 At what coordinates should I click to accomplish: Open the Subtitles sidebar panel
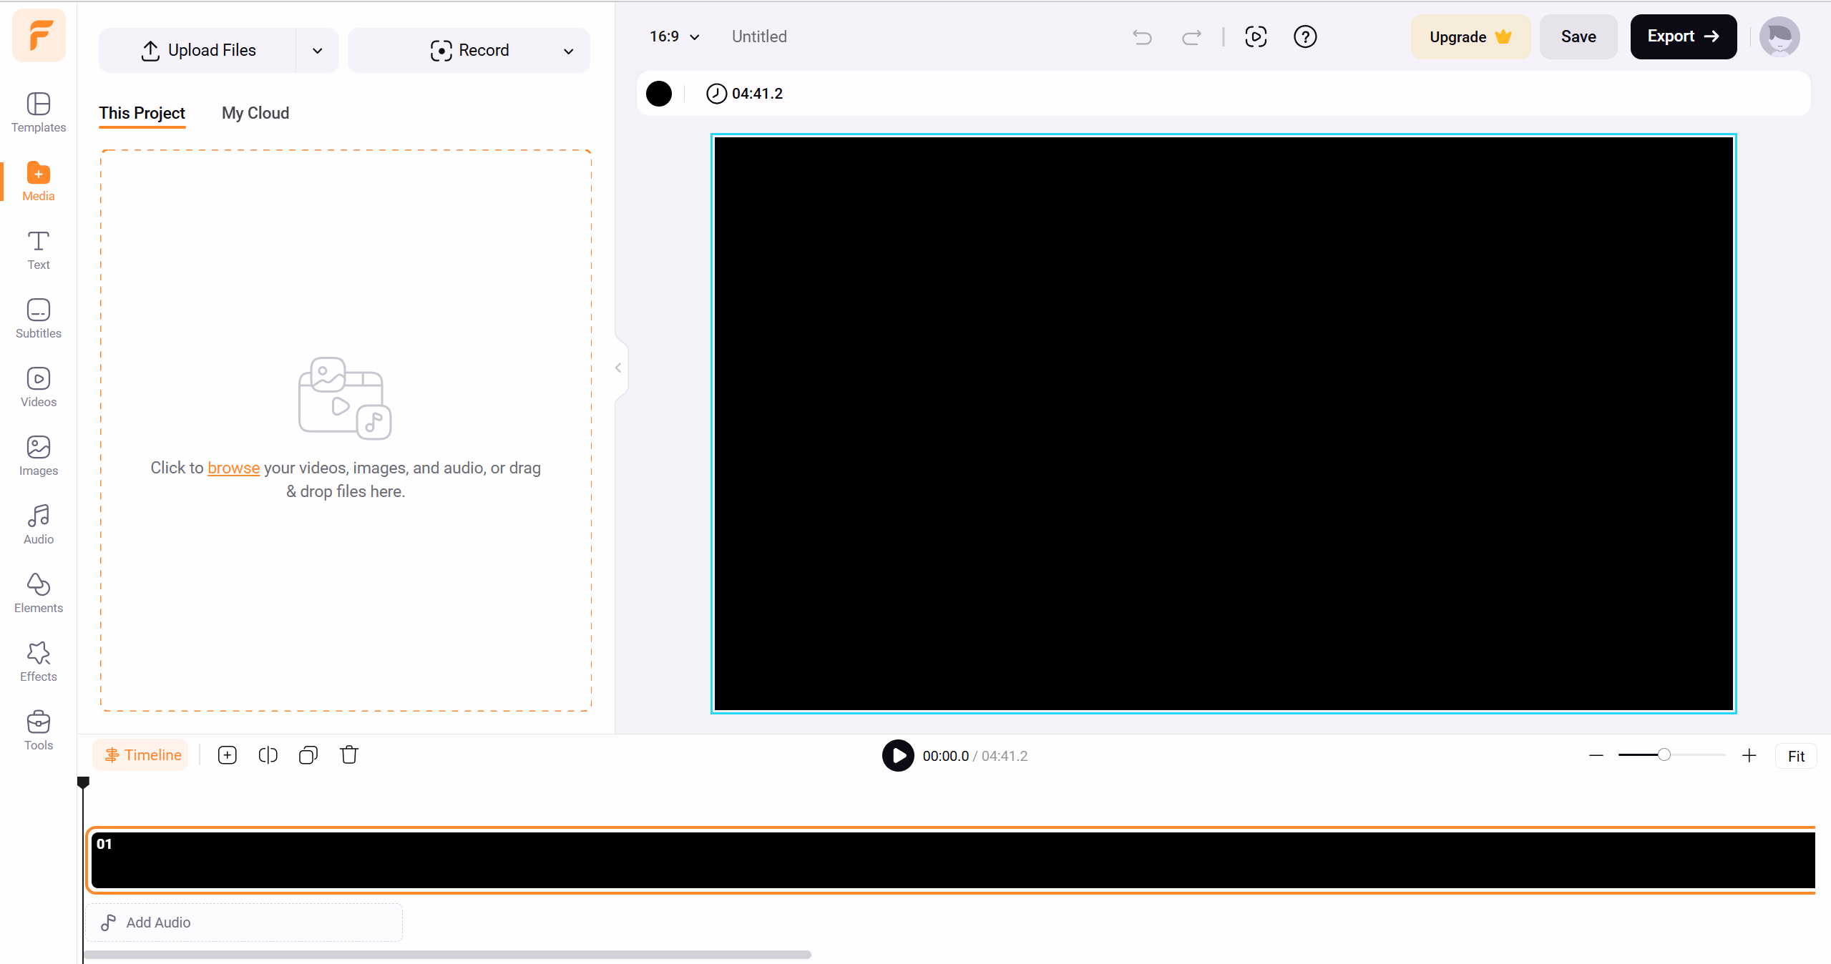coord(38,318)
